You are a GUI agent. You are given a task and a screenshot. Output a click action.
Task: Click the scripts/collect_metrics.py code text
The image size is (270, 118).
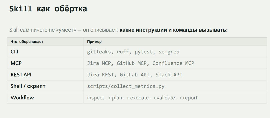point(126,86)
